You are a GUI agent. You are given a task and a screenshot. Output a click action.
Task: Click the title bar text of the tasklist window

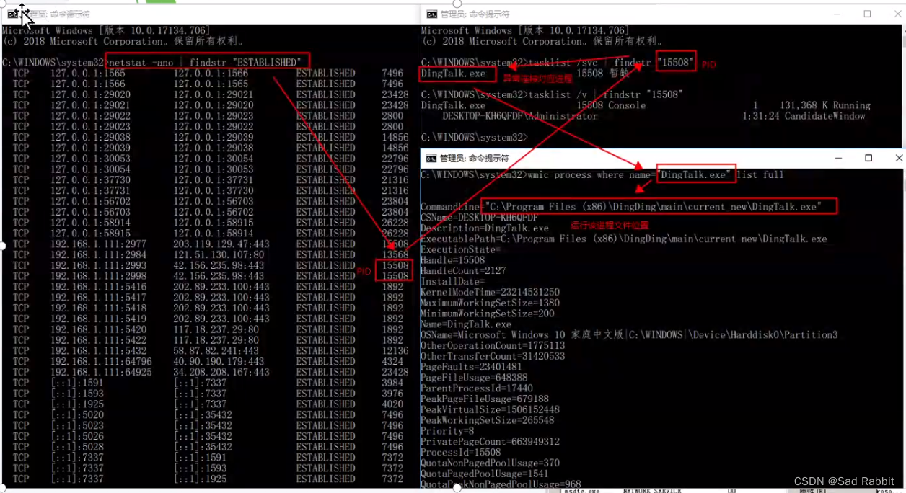475,14
